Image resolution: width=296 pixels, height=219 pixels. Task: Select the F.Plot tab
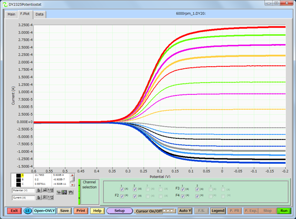click(25, 14)
